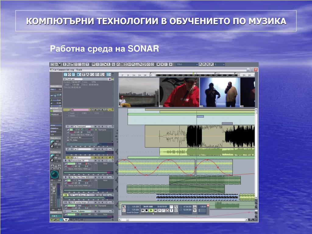Click the surround panner circle widget

pos(54,175)
